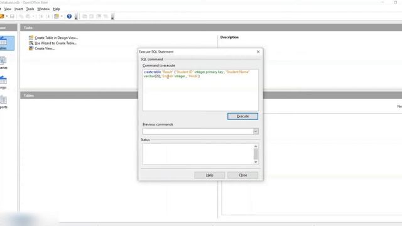Screen dimensions: 402x226
Task: Open the Insert menu
Action: click(18, 9)
